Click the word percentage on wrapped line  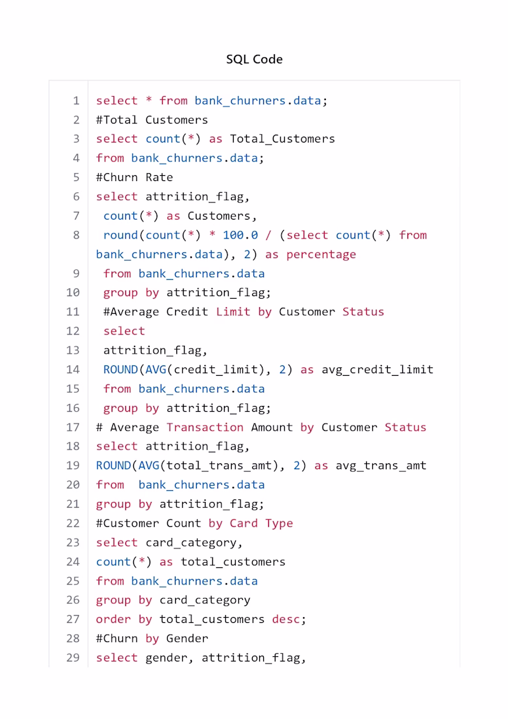tap(321, 254)
